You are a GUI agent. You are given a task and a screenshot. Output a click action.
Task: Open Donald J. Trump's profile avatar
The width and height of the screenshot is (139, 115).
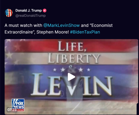(9, 13)
